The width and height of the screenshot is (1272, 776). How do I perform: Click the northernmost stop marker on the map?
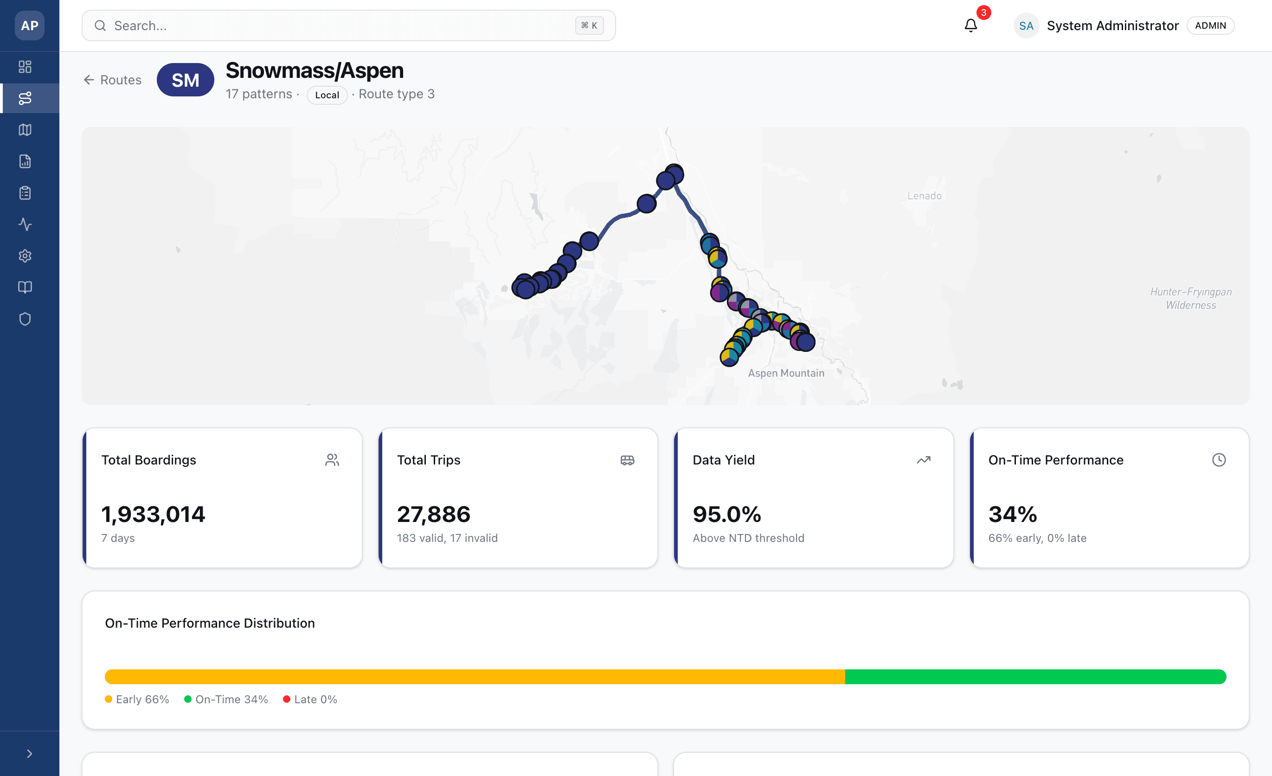tap(674, 173)
